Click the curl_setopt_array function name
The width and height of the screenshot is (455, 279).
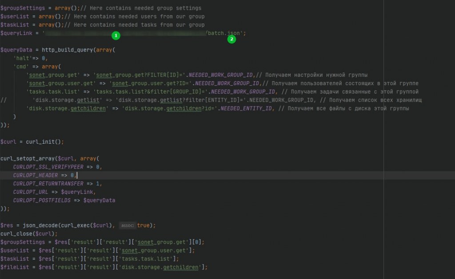click(27, 158)
